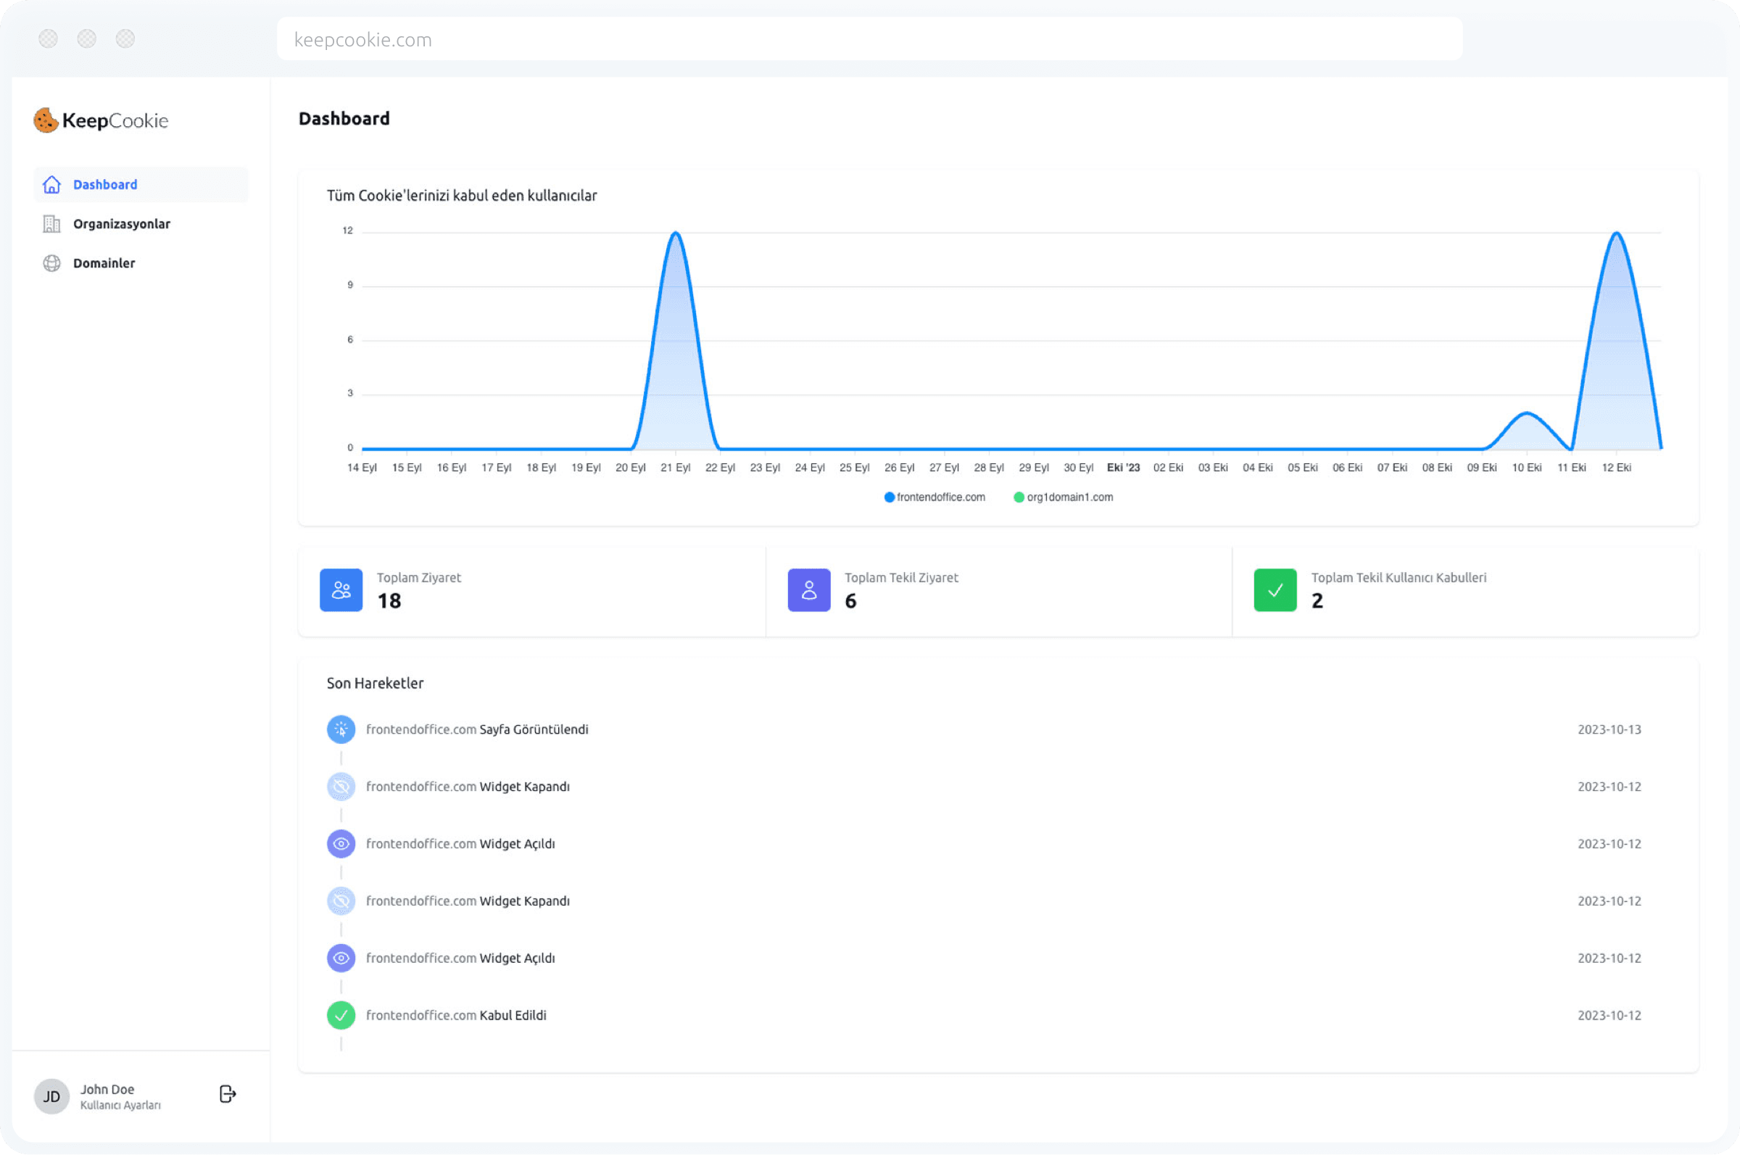Click the green Kabulleri checkmark icon
The height and width of the screenshot is (1155, 1740).
(1275, 590)
